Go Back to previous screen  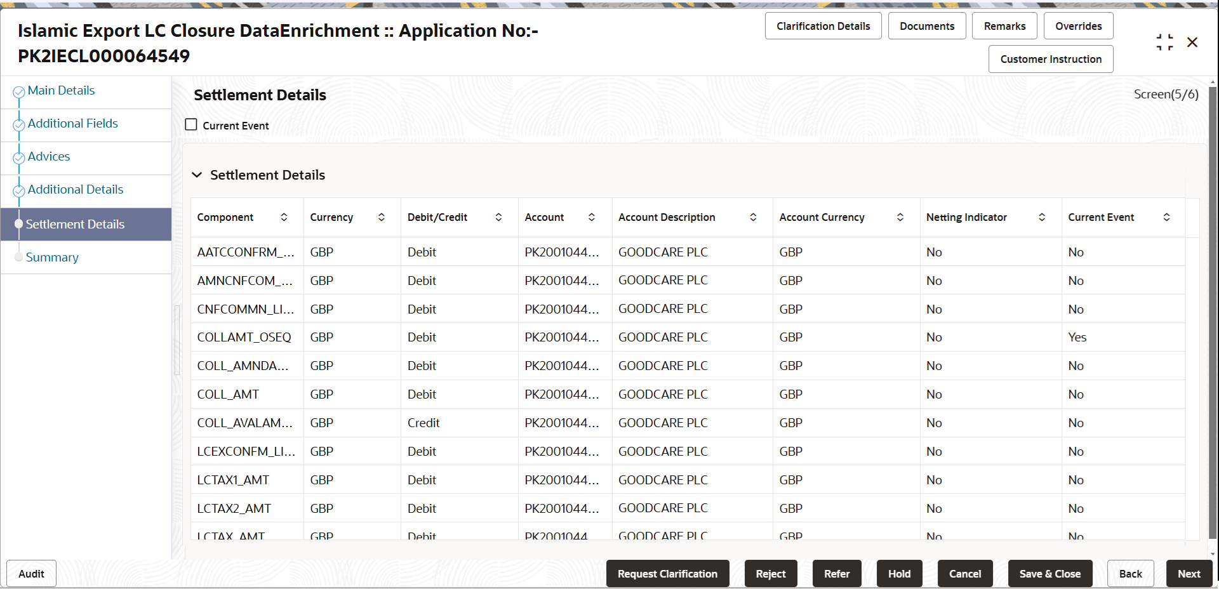(1130, 574)
